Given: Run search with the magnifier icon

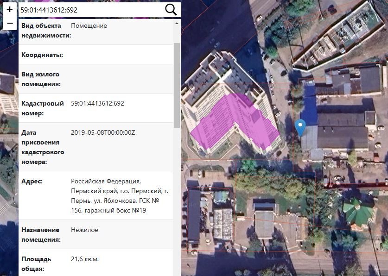Looking at the screenshot, I should [171, 10].
